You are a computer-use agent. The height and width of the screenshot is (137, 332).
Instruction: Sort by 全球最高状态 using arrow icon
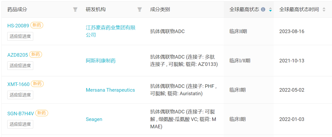pos(271,10)
